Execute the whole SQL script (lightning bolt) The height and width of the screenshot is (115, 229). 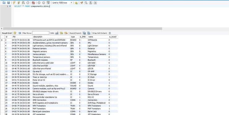point(14,2)
